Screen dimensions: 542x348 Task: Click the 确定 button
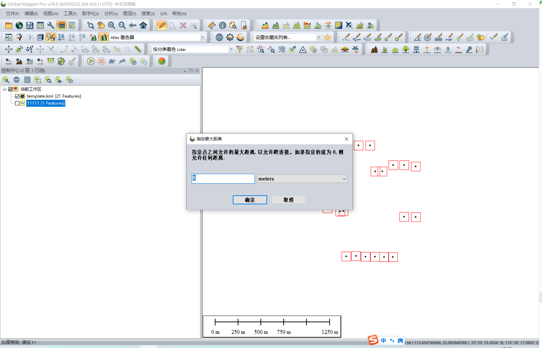point(250,200)
